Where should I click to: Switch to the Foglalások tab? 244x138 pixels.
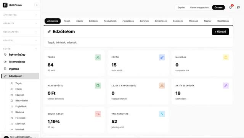point(128,21)
